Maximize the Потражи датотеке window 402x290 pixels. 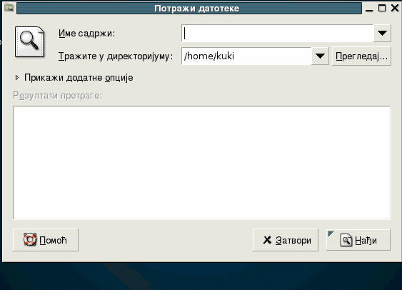(x=382, y=8)
